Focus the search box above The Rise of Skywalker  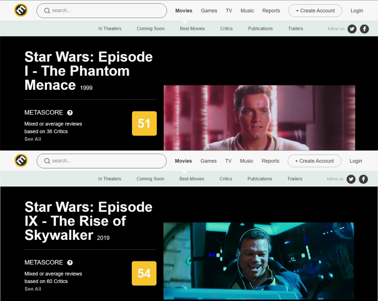click(x=102, y=161)
